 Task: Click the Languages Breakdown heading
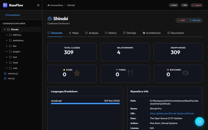click(64, 91)
